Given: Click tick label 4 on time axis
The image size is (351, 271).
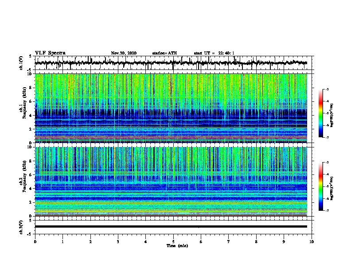Looking at the screenshot, I should tap(146, 242).
